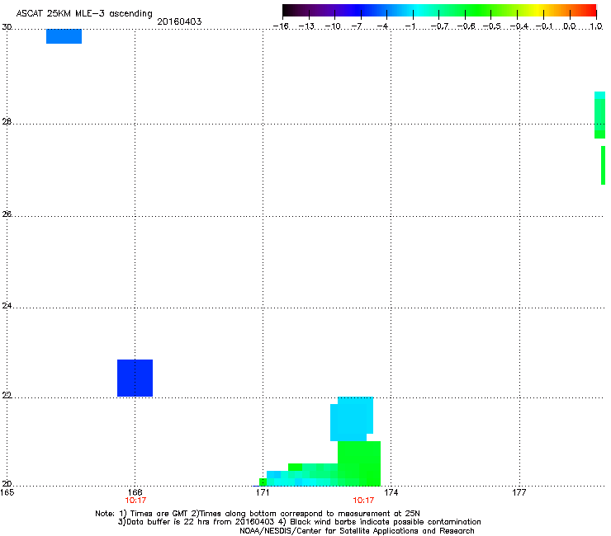611x536 pixels.
Task: Click the date label 20160403
Action: click(179, 21)
